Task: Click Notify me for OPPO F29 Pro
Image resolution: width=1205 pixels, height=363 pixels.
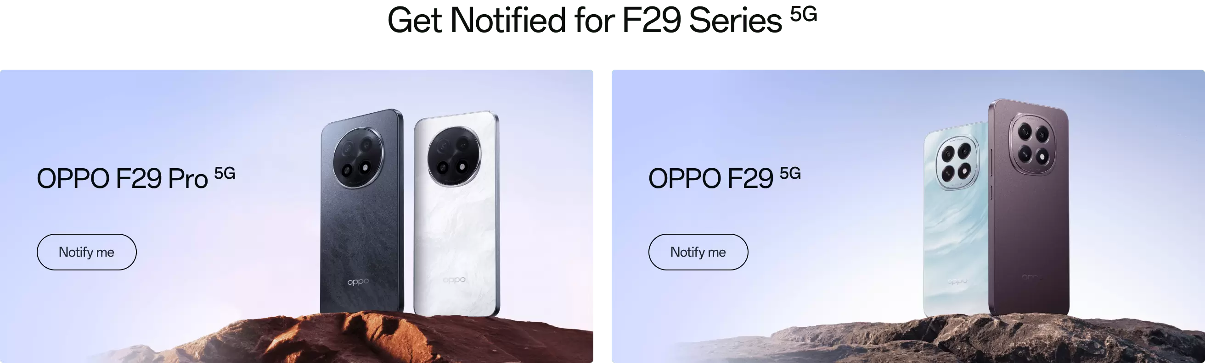Action: 86,252
